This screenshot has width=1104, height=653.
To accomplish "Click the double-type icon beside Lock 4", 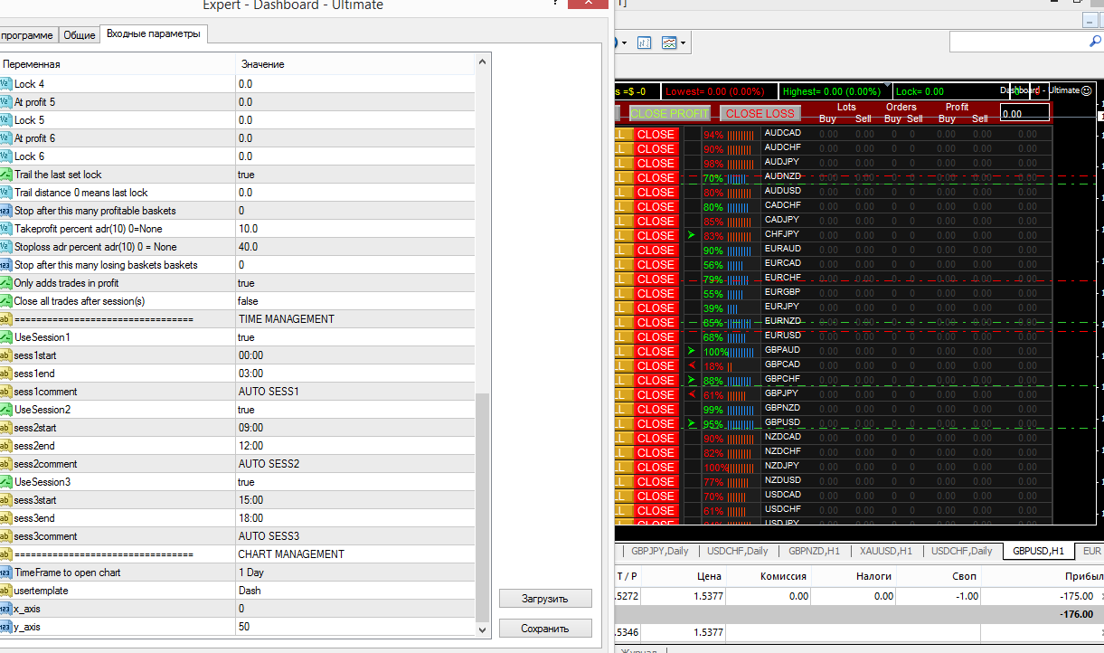I will coord(5,84).
